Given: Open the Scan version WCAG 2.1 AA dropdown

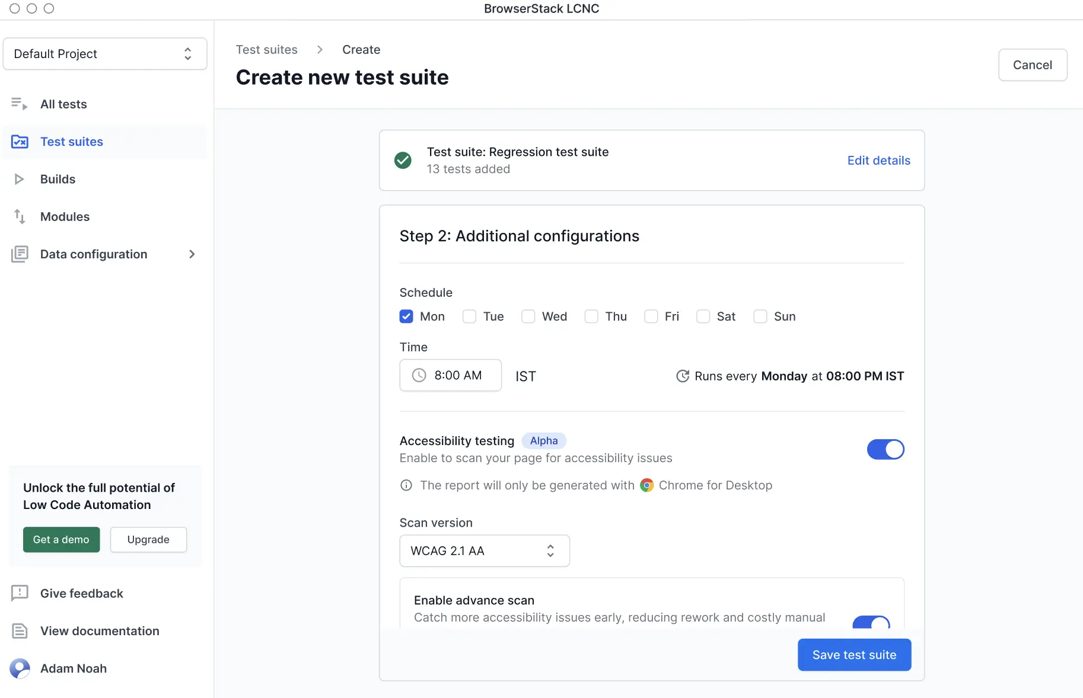Looking at the screenshot, I should click(485, 551).
